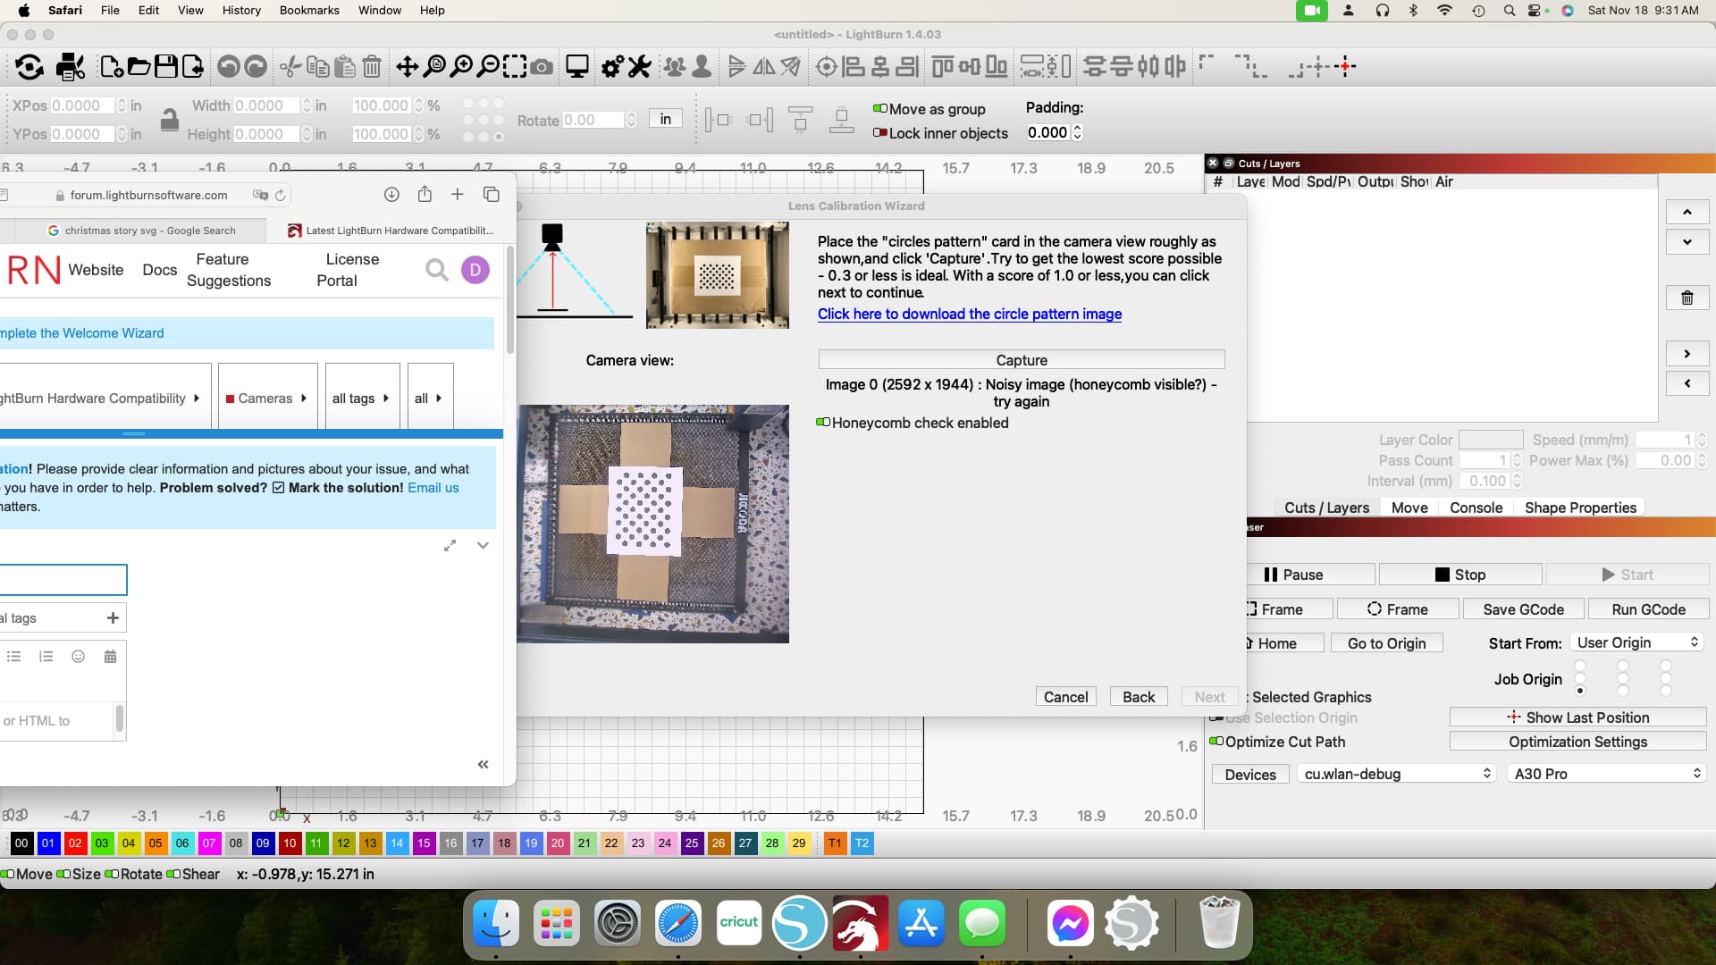Click the Save file floppy icon

coord(166,67)
